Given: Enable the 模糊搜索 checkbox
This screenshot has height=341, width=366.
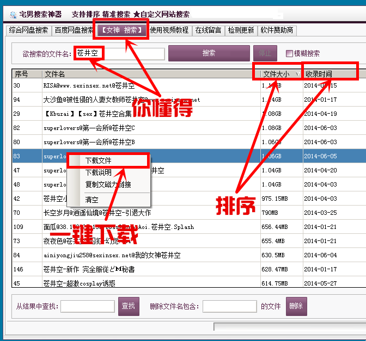Looking at the screenshot, I should [289, 53].
